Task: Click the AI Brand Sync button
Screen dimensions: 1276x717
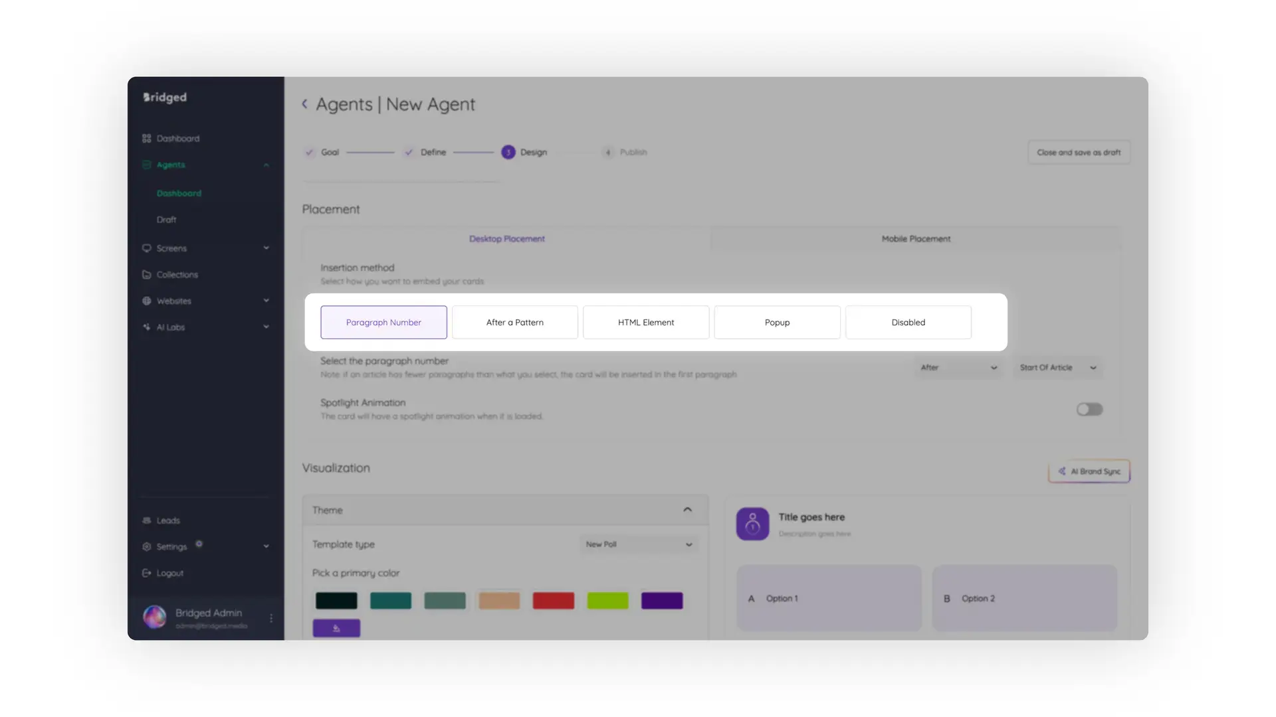Action: (1089, 471)
